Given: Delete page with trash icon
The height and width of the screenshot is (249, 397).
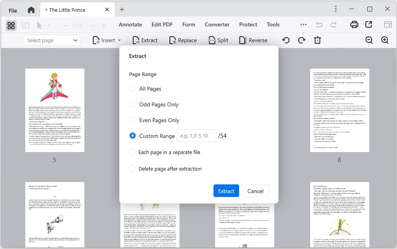Looking at the screenshot, I should pyautogui.click(x=317, y=40).
